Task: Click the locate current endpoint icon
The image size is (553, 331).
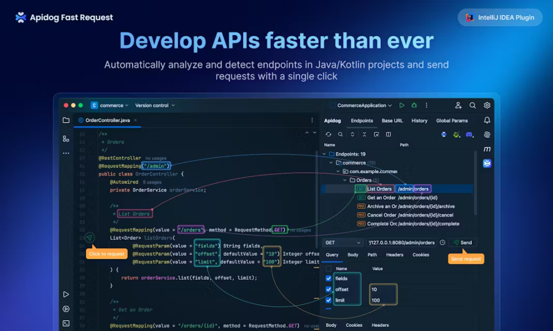Action: click(x=376, y=134)
